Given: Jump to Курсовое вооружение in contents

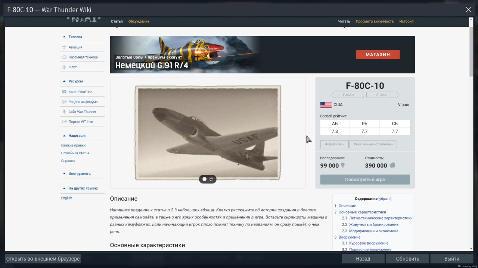Looking at the screenshot, I should [x=369, y=243].
